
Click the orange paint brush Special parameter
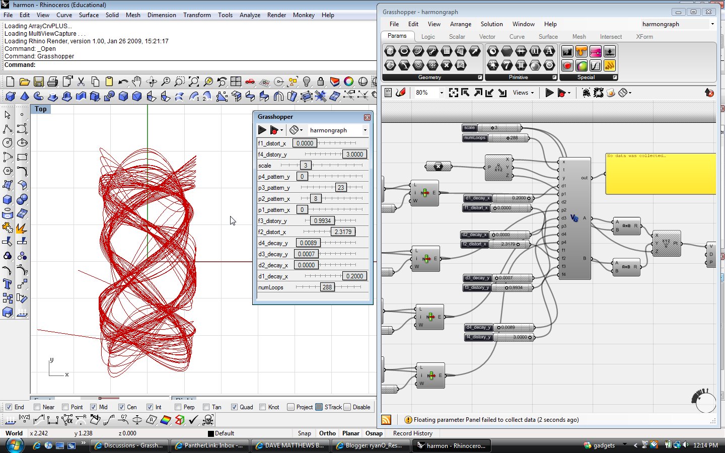[x=582, y=51]
